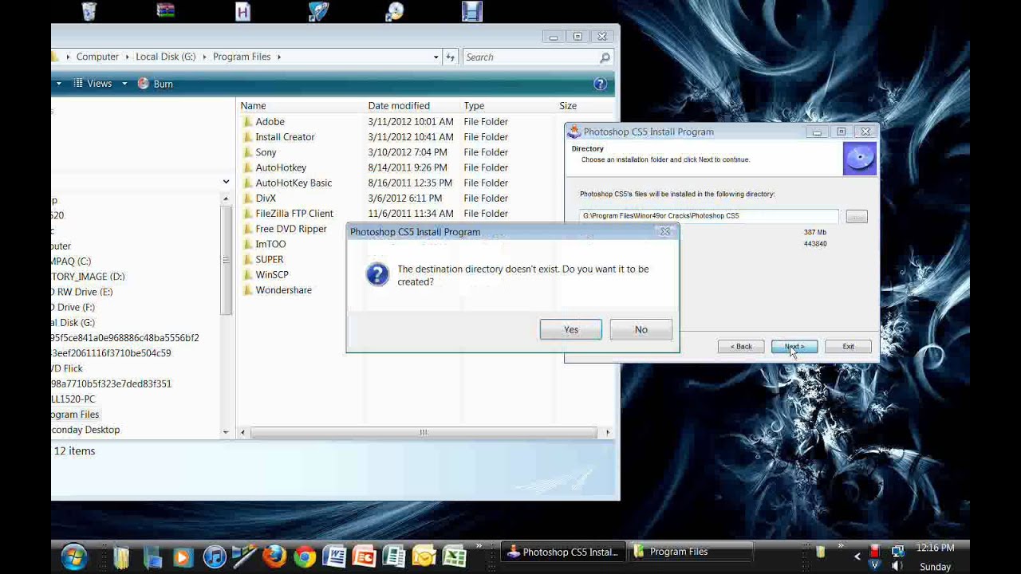Show hidden system tray icons arrow

tap(858, 556)
